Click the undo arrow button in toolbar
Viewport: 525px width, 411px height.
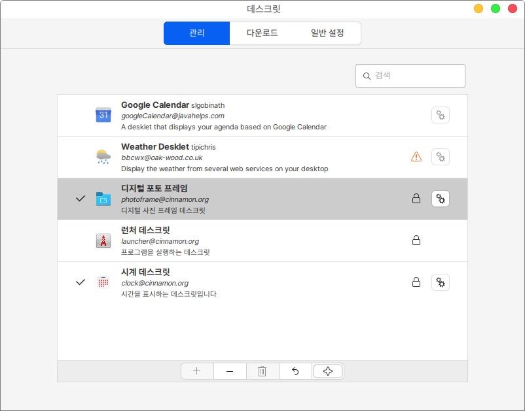pyautogui.click(x=295, y=371)
